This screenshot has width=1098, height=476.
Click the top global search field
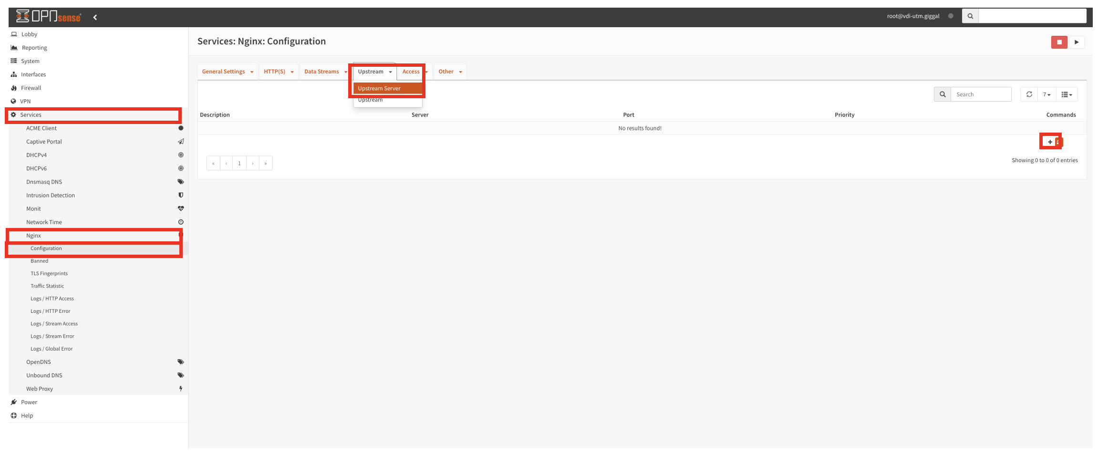1032,16
